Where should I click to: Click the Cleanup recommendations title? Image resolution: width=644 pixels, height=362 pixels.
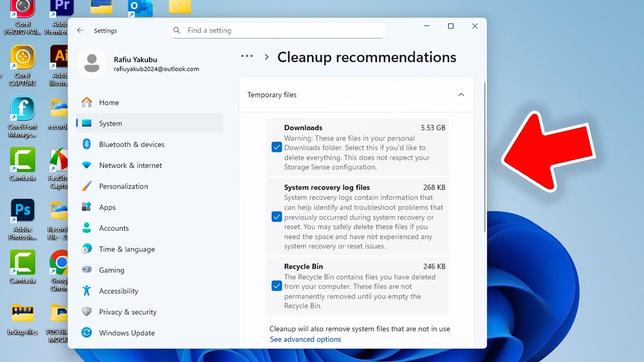(x=367, y=57)
